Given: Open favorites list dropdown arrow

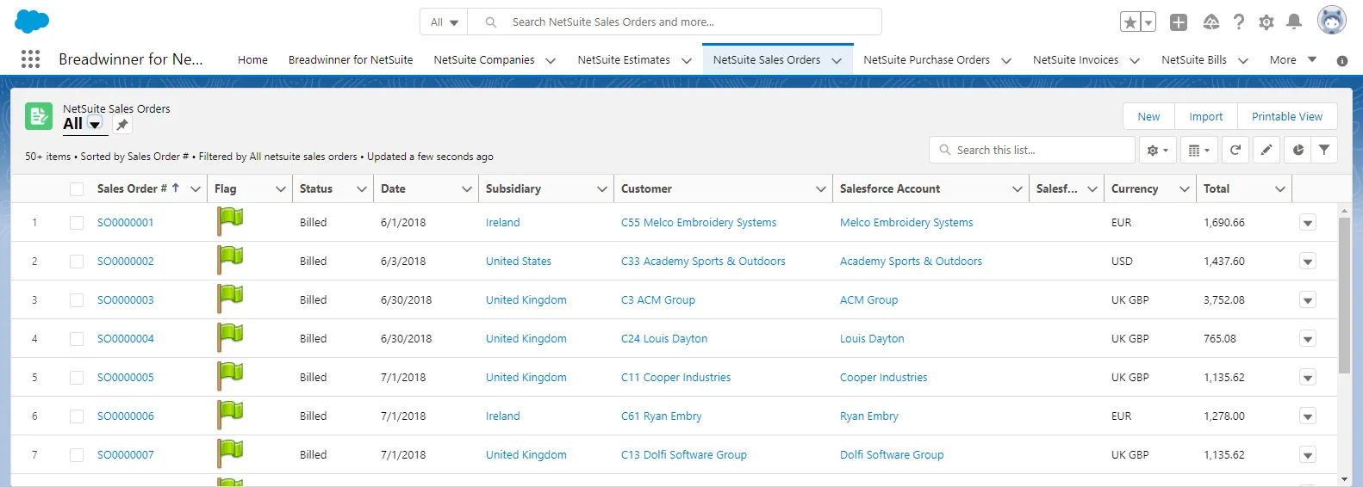Looking at the screenshot, I should [1148, 22].
